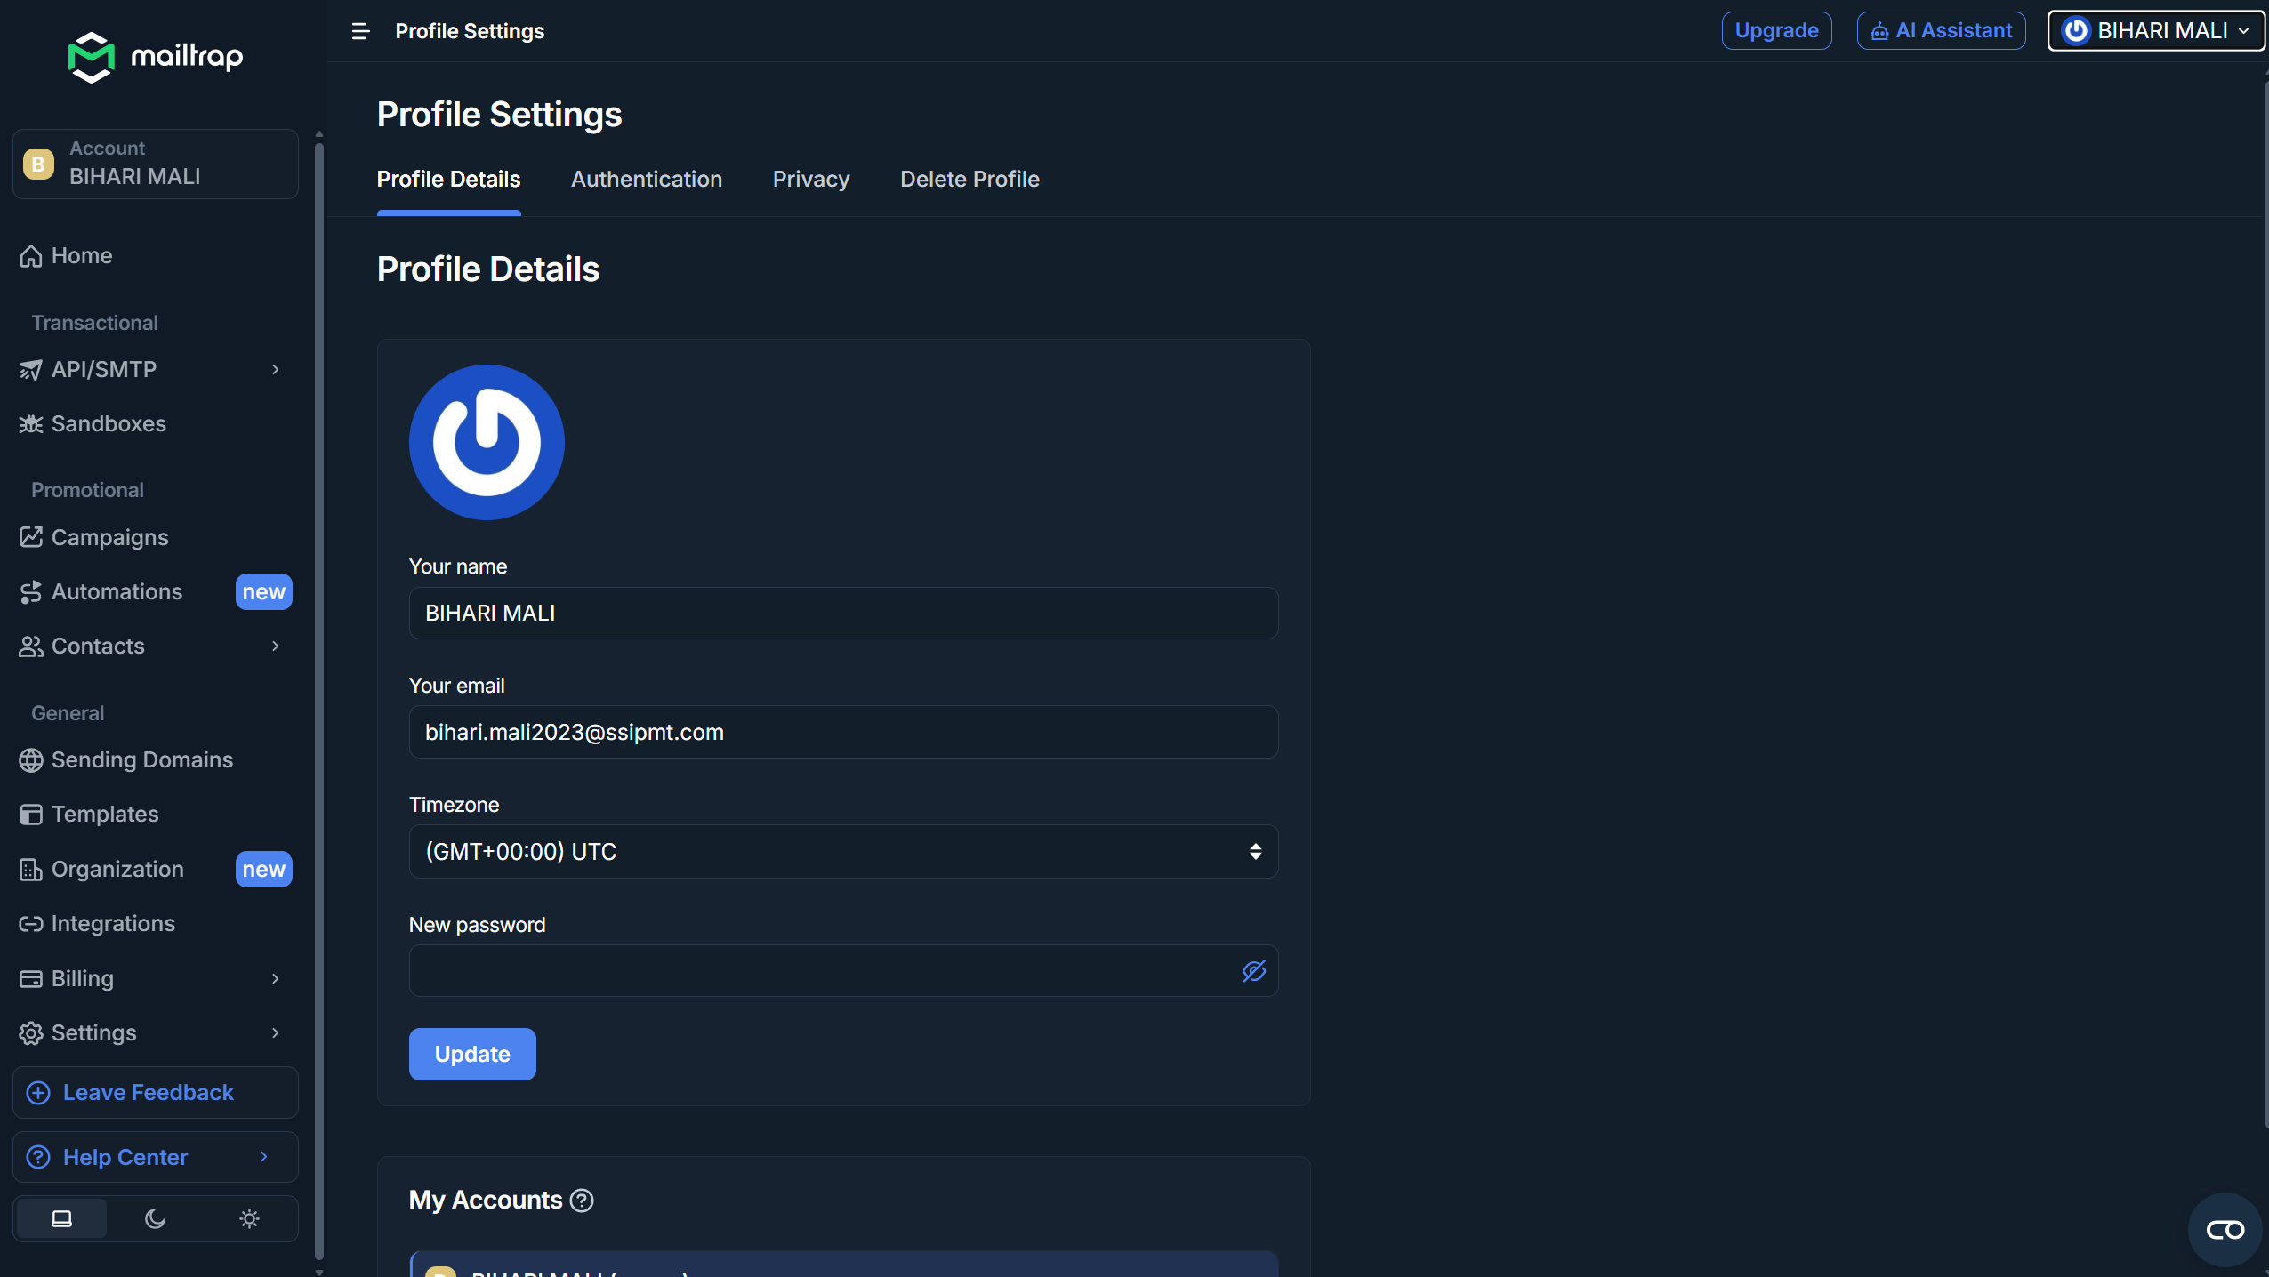Switch to light theme with the sun icon

coord(249,1218)
